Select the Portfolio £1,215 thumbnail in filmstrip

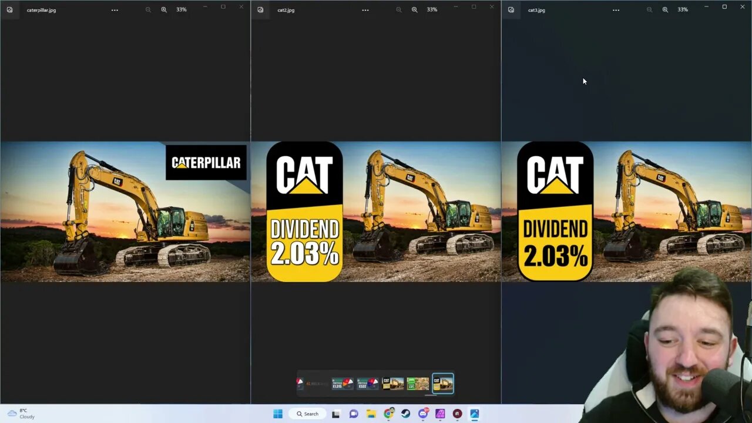[342, 384]
